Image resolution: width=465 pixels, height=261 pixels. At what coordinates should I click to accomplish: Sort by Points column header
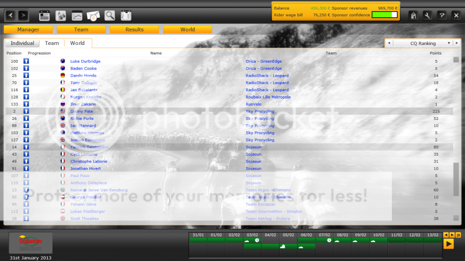point(435,53)
